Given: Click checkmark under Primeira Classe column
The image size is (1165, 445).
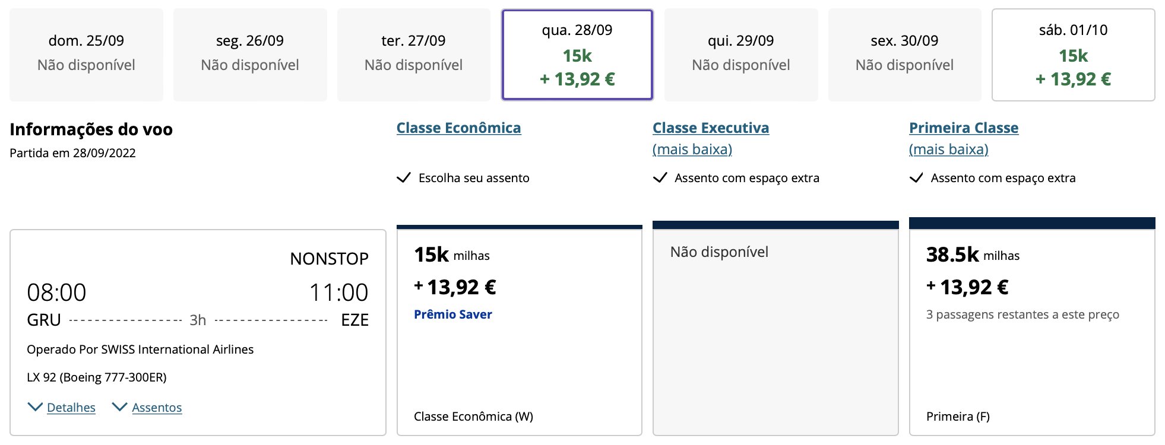Looking at the screenshot, I should tap(916, 177).
